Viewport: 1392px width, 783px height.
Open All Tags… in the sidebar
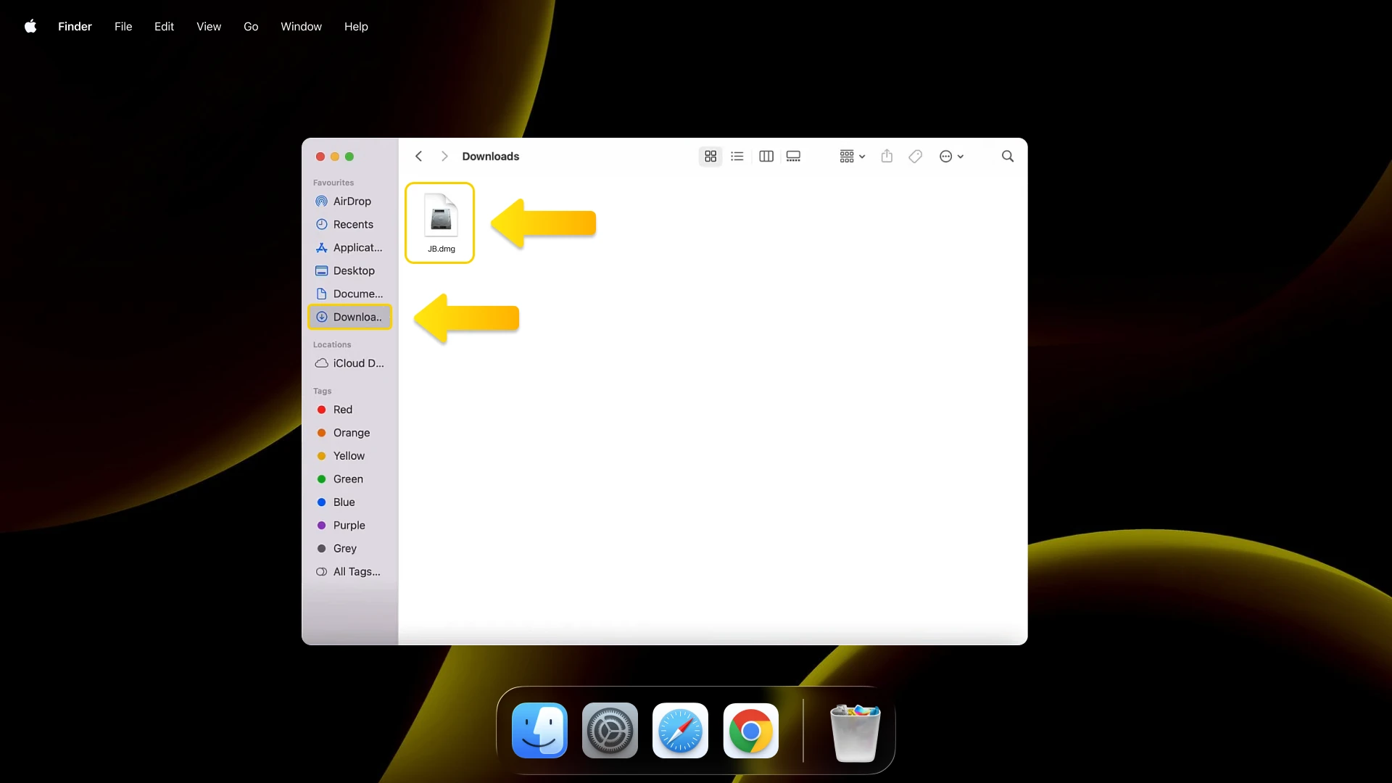[x=356, y=571]
